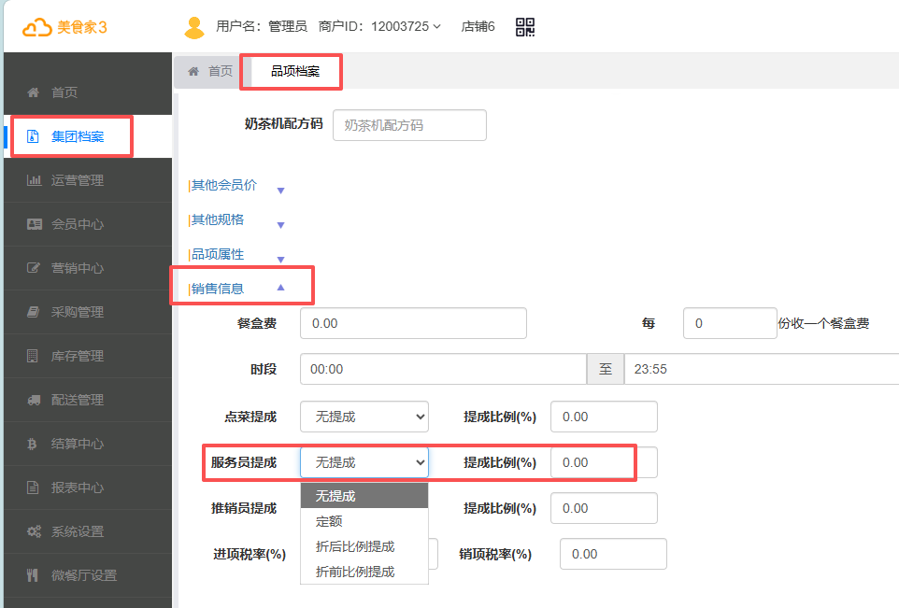Viewport: 899px width, 608px height.
Task: Click the orange user avatar icon
Action: pos(194,27)
